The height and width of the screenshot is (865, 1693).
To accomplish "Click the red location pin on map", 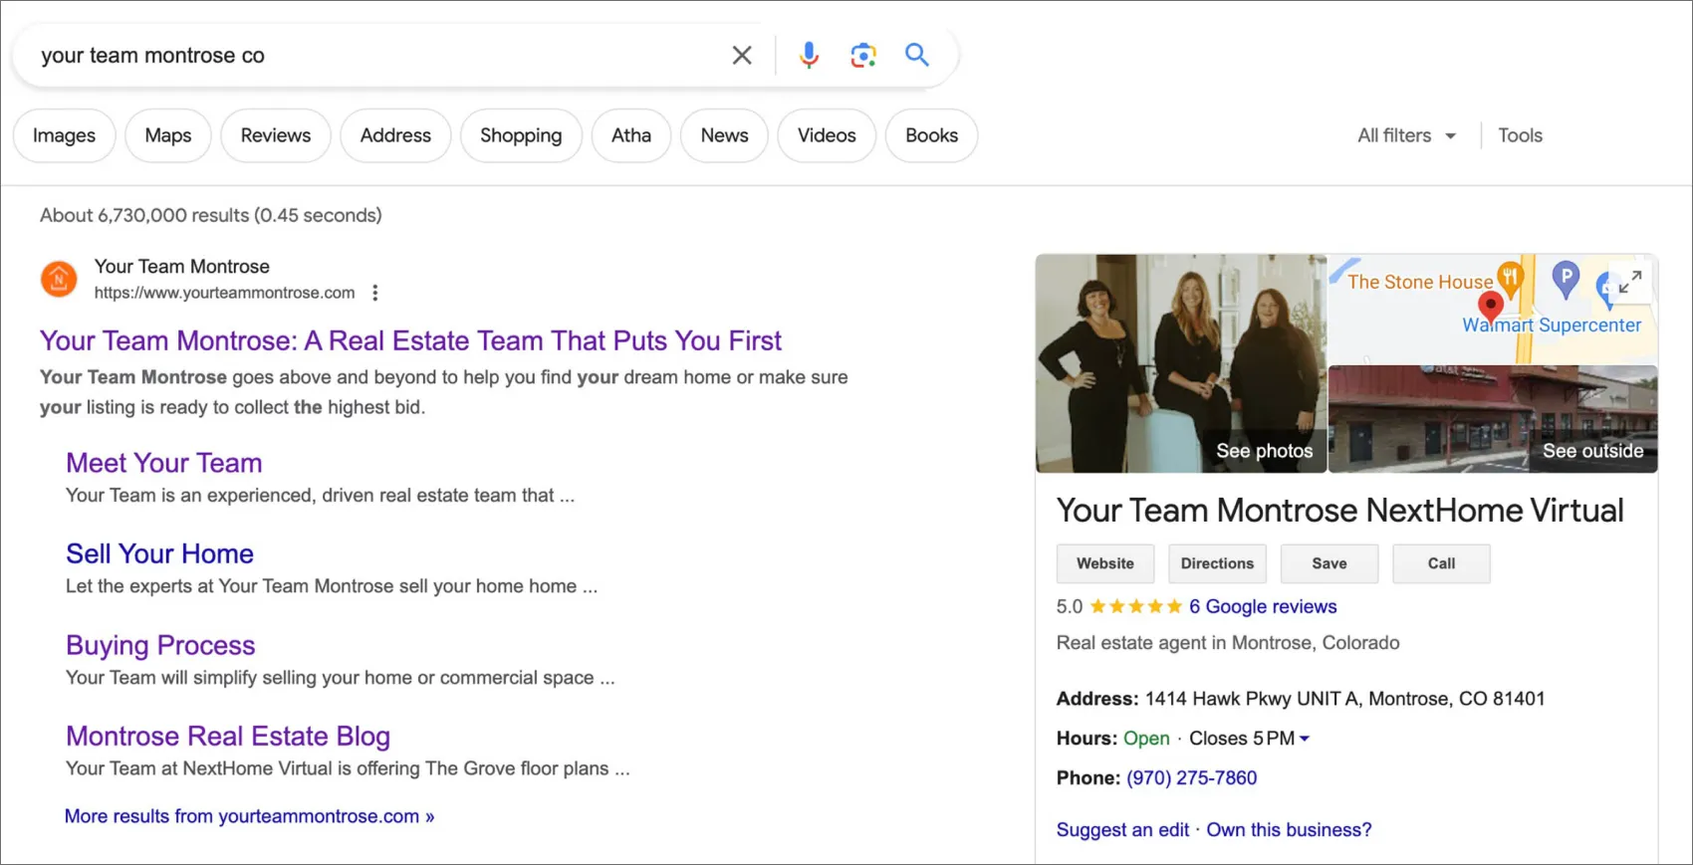I will (1490, 306).
